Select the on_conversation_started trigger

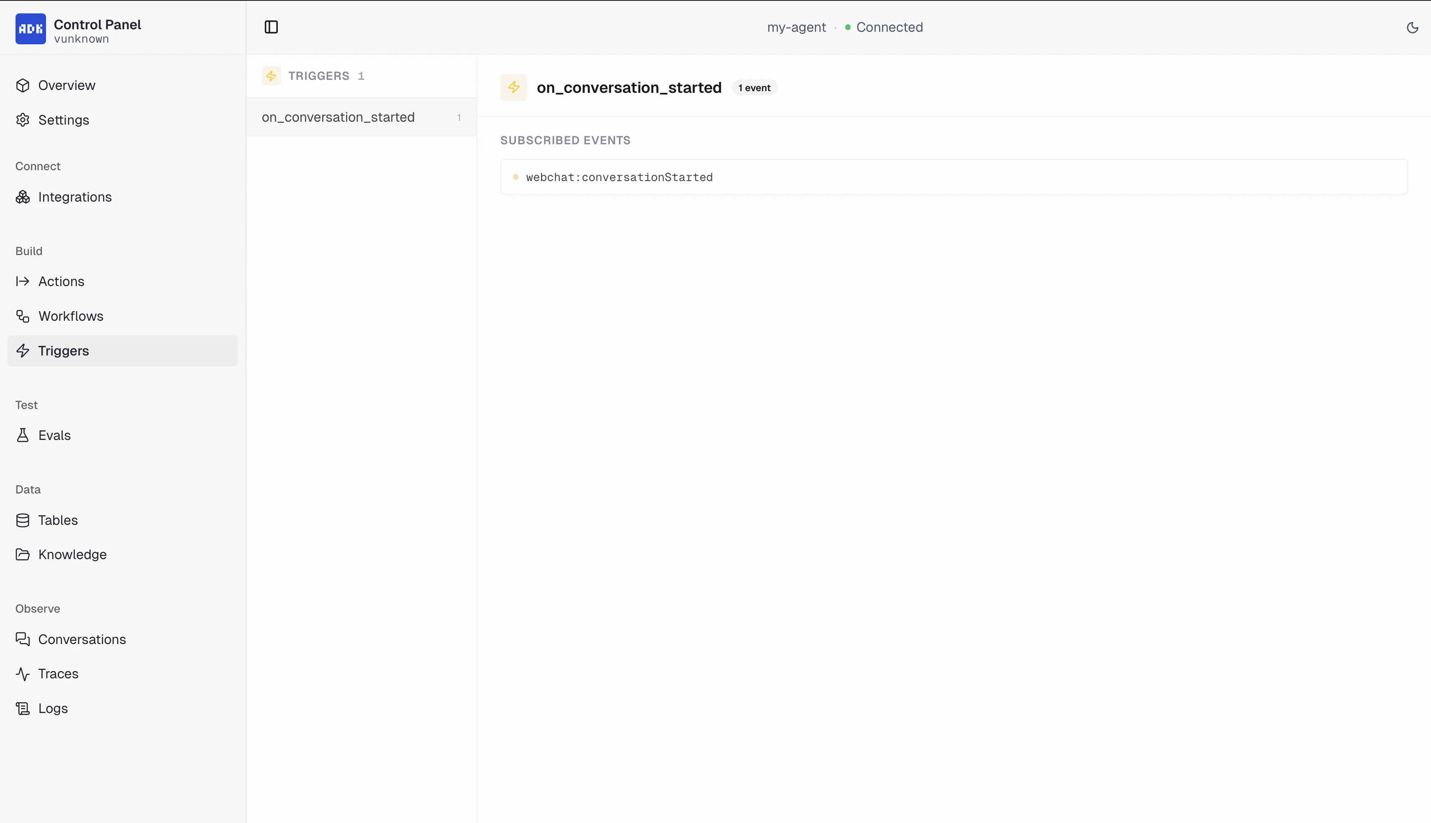coord(338,117)
